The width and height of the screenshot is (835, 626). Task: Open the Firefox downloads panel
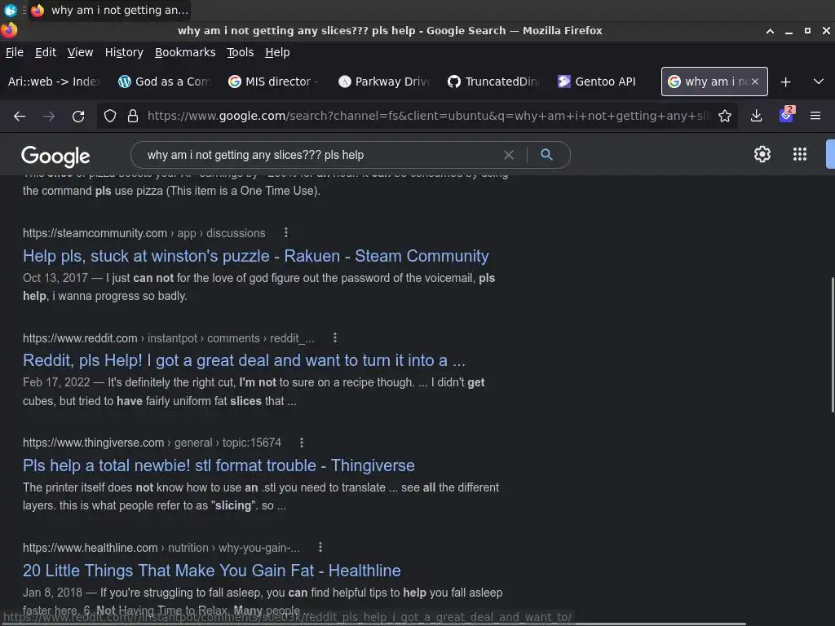[x=756, y=116]
